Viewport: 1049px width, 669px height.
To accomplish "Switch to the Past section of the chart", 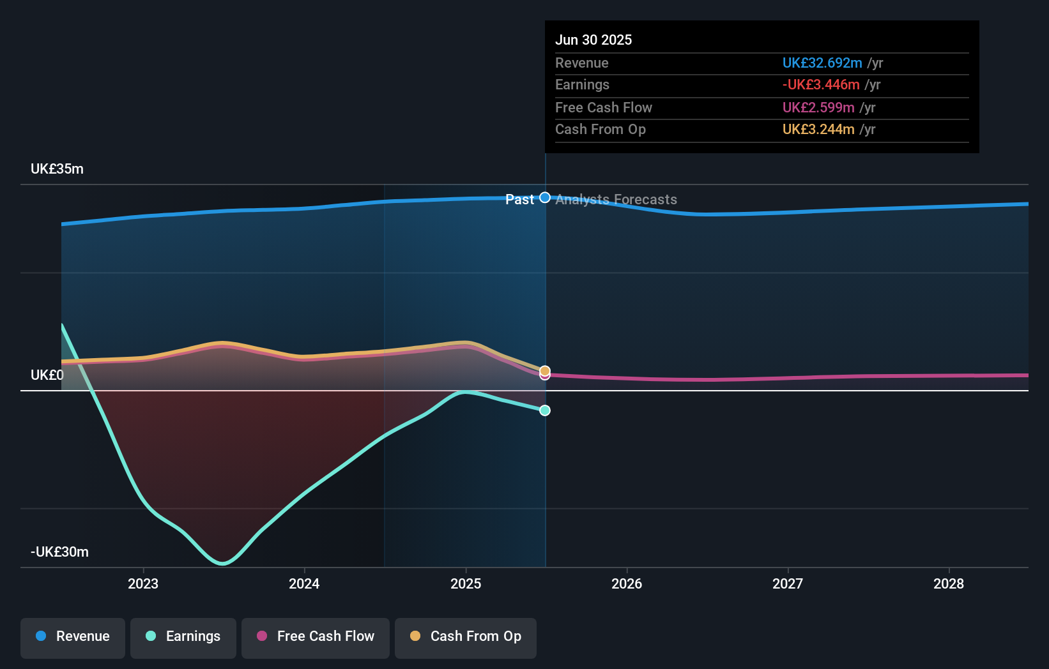I will pyautogui.click(x=521, y=199).
